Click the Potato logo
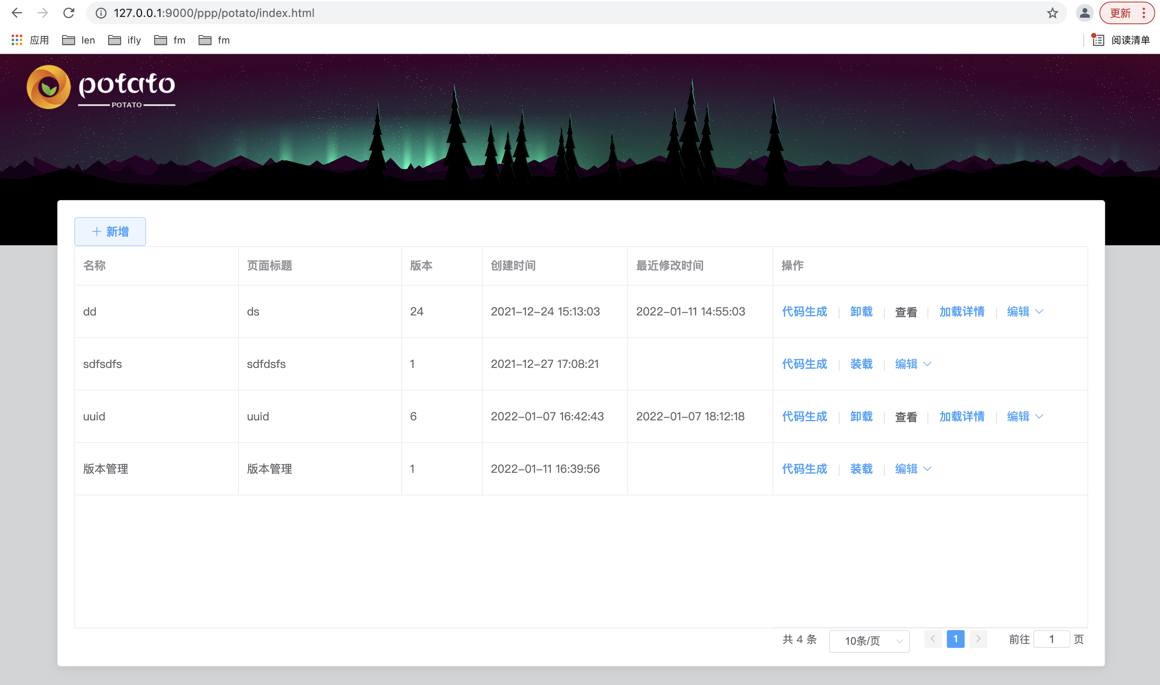 point(101,87)
